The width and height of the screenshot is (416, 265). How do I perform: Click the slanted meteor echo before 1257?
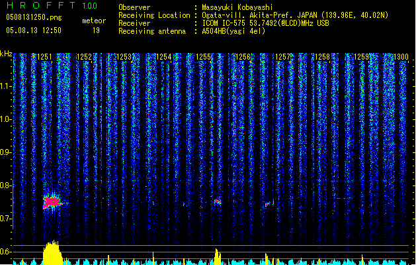coord(268,204)
